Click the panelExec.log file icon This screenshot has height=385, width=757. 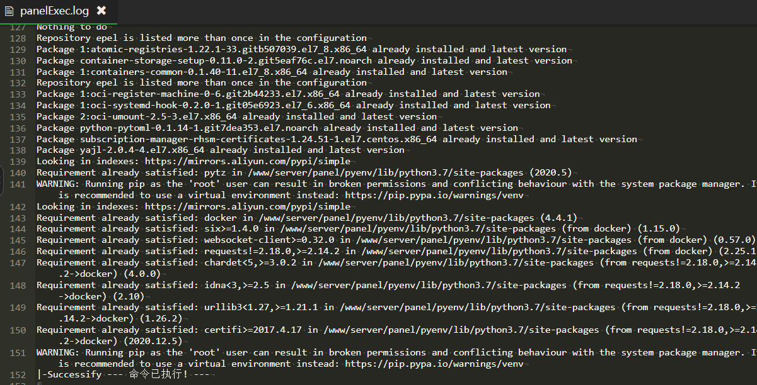pyautogui.click(x=9, y=11)
